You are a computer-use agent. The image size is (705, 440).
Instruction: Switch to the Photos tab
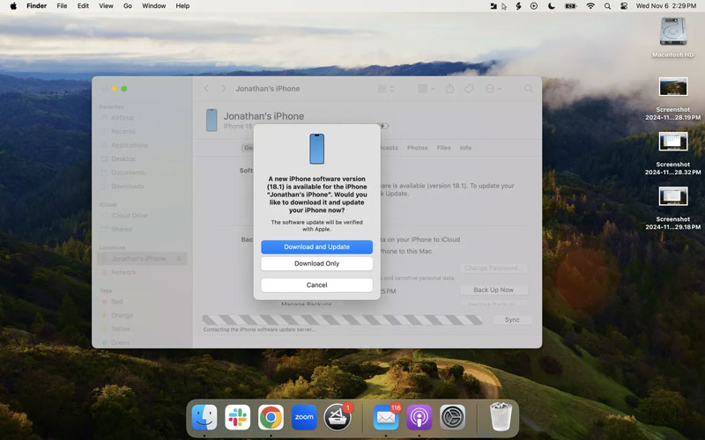pyautogui.click(x=417, y=148)
